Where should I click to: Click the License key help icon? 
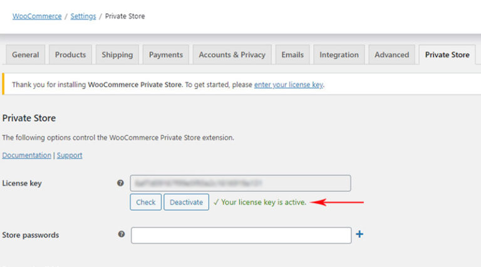click(121, 183)
